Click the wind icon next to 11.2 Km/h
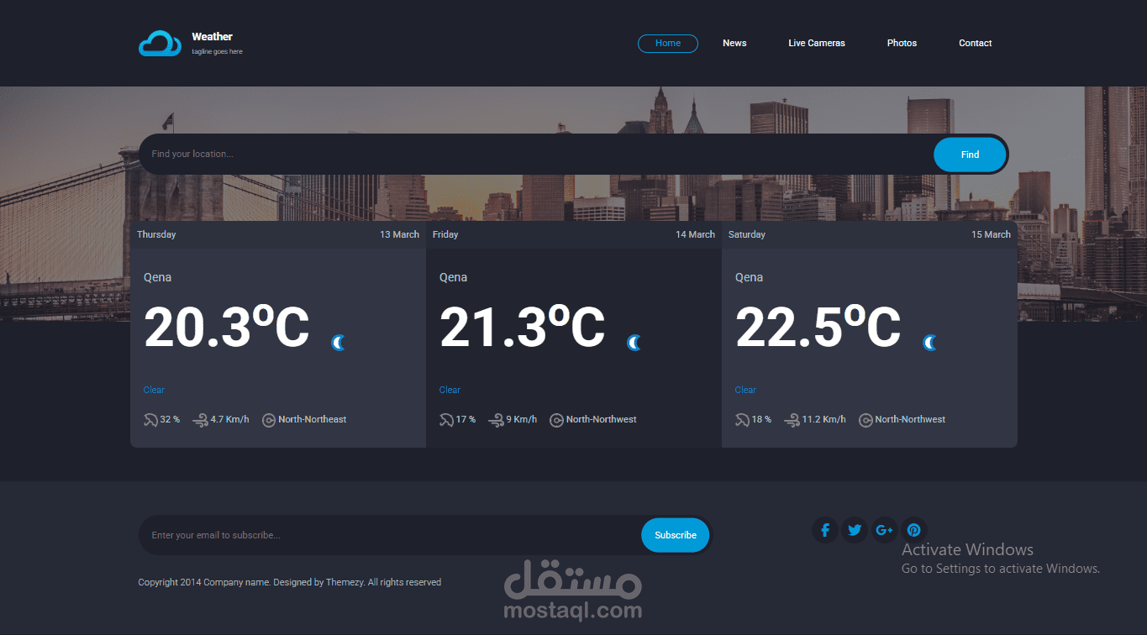 (791, 419)
